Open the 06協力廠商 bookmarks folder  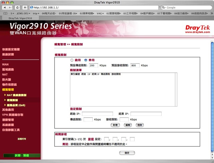click(x=181, y=13)
